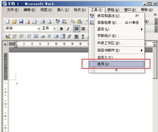The image size is (158, 132).
Task: Insert Combo Box control
Action: point(63,36)
